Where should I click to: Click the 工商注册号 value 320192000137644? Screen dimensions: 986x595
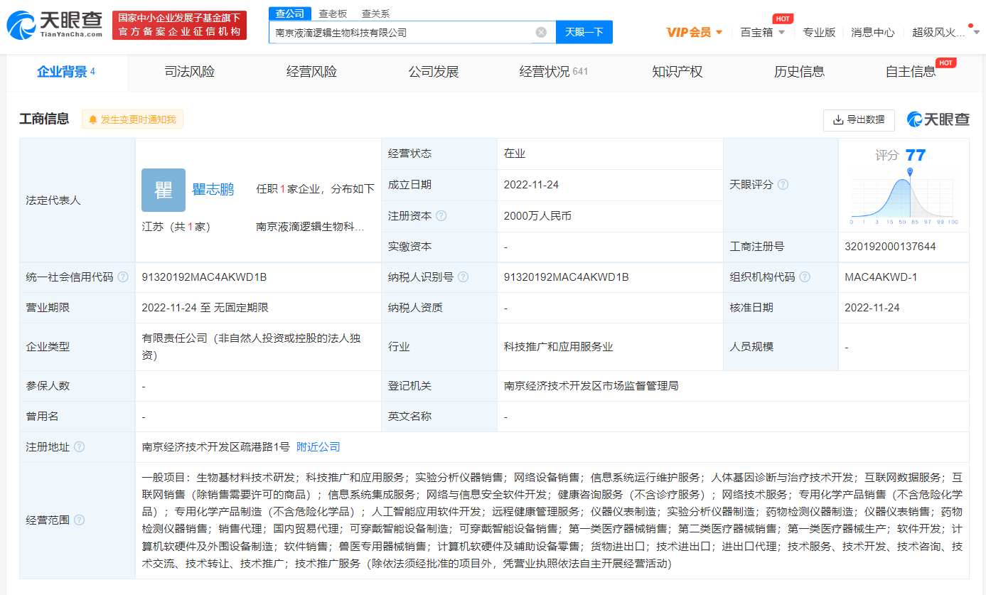tap(890, 247)
